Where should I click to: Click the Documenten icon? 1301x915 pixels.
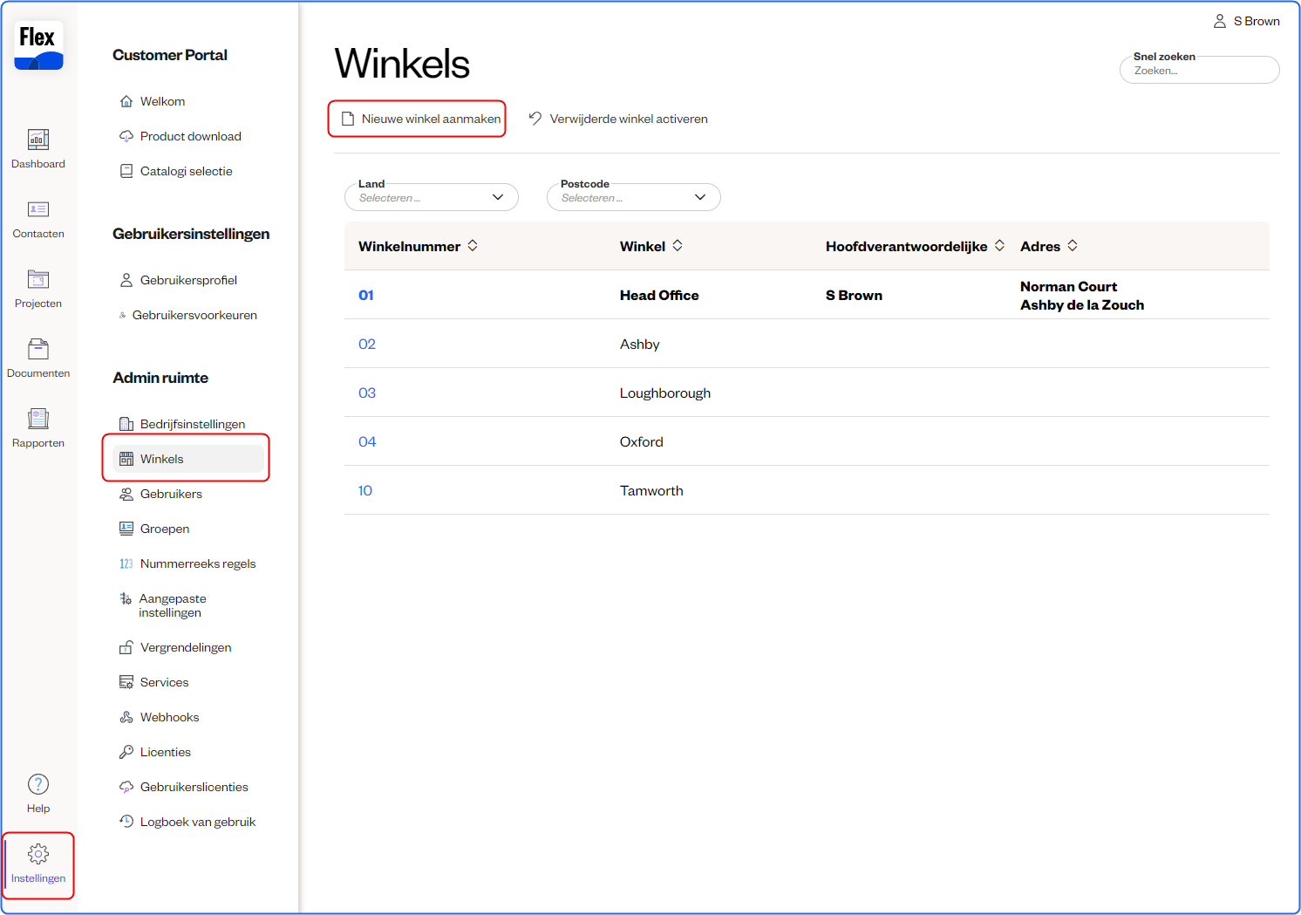38,350
